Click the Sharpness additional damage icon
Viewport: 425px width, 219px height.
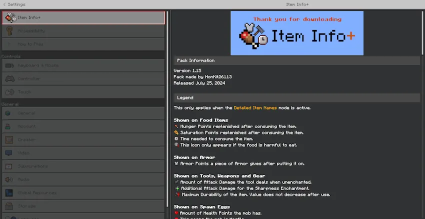177,188
